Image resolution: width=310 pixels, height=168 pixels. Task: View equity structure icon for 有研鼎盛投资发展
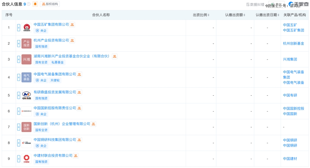(80, 92)
